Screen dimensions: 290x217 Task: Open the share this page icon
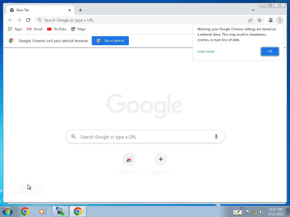pyautogui.click(x=250, y=20)
